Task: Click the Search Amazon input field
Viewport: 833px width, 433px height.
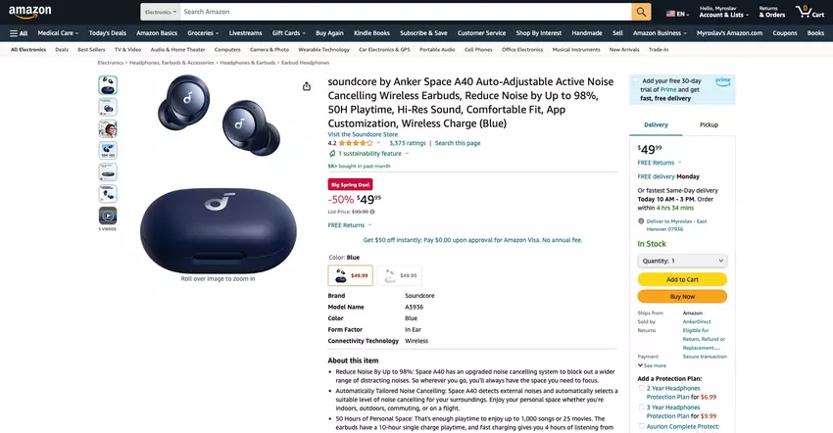Action: [x=406, y=12]
